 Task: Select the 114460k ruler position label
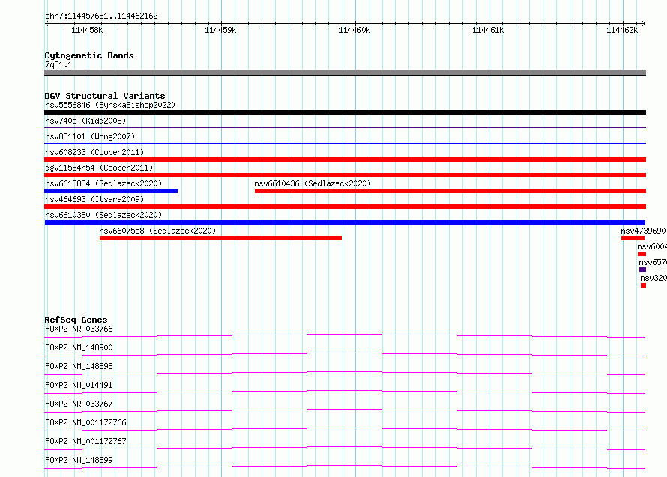(354, 30)
